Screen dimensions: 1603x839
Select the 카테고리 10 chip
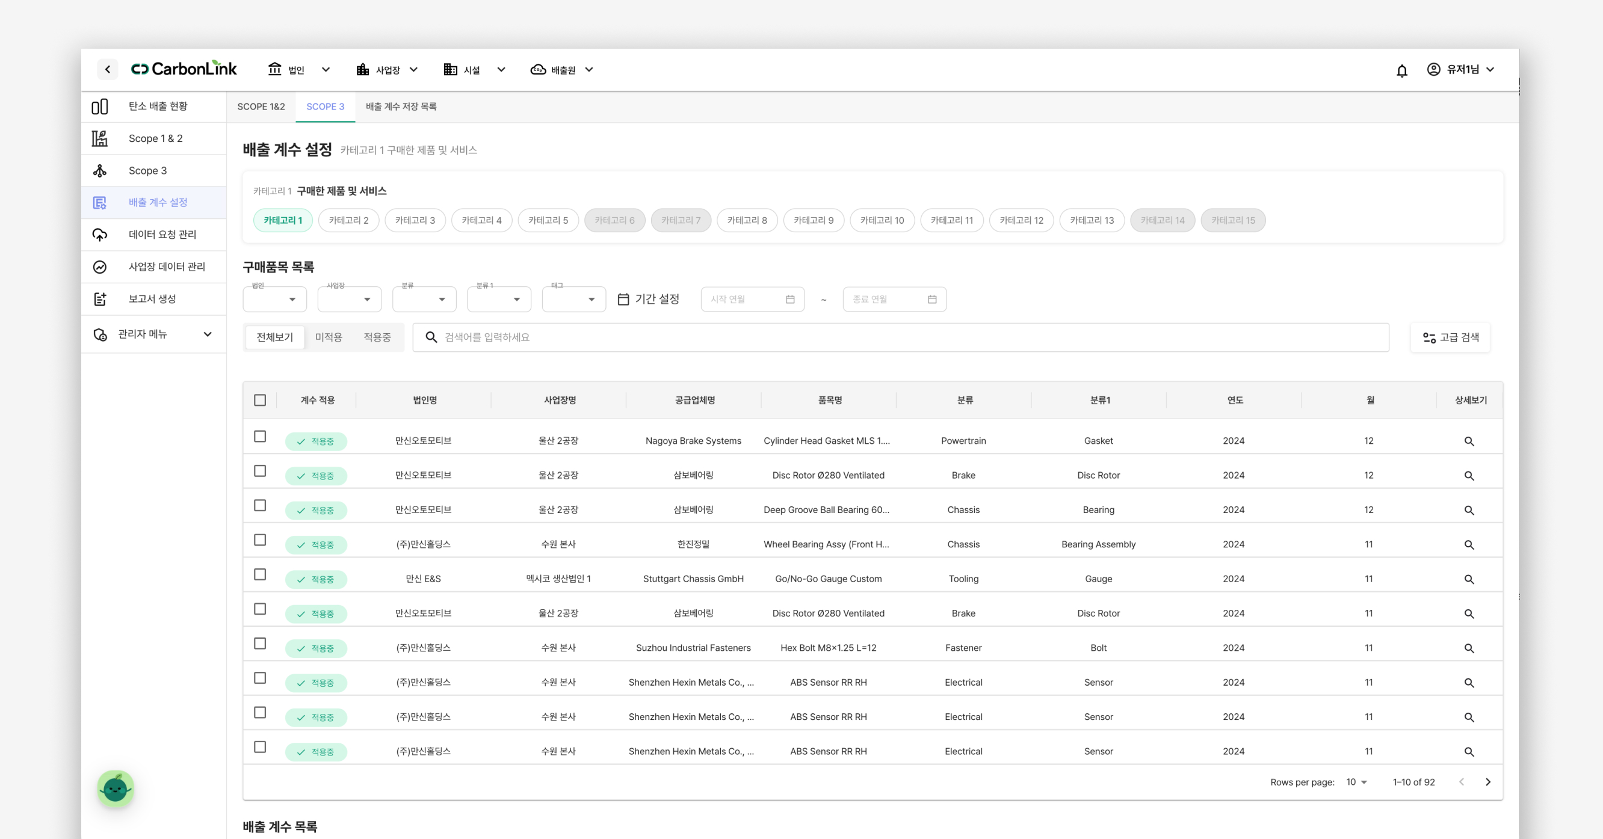pos(882,220)
